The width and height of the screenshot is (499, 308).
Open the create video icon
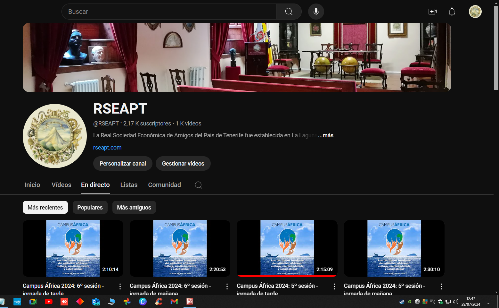coord(433,12)
